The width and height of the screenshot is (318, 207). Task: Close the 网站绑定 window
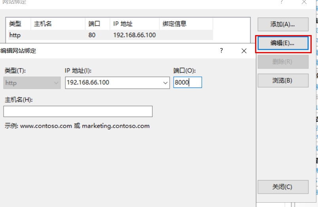click(x=304, y=2)
